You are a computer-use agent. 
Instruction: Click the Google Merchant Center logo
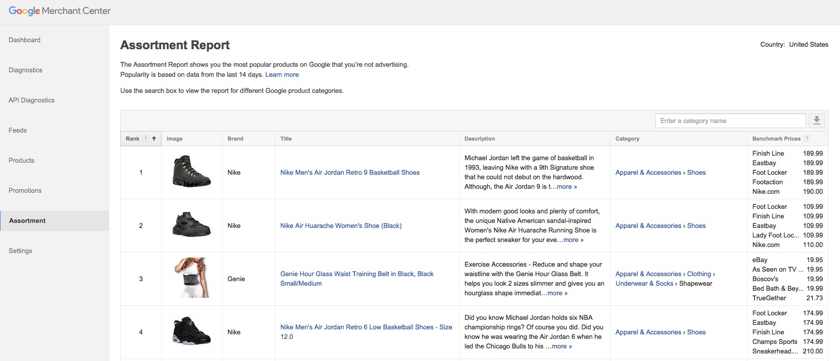pyautogui.click(x=59, y=11)
